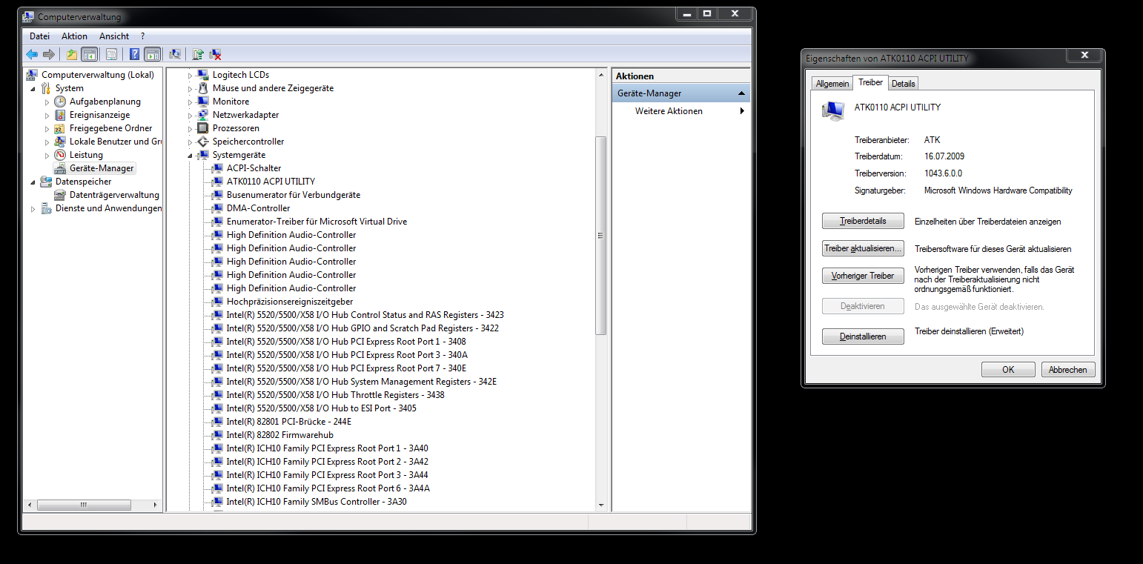Expand the Lokale Benutzer und Gruppen node
This screenshot has height=564, width=1143.
click(47, 142)
